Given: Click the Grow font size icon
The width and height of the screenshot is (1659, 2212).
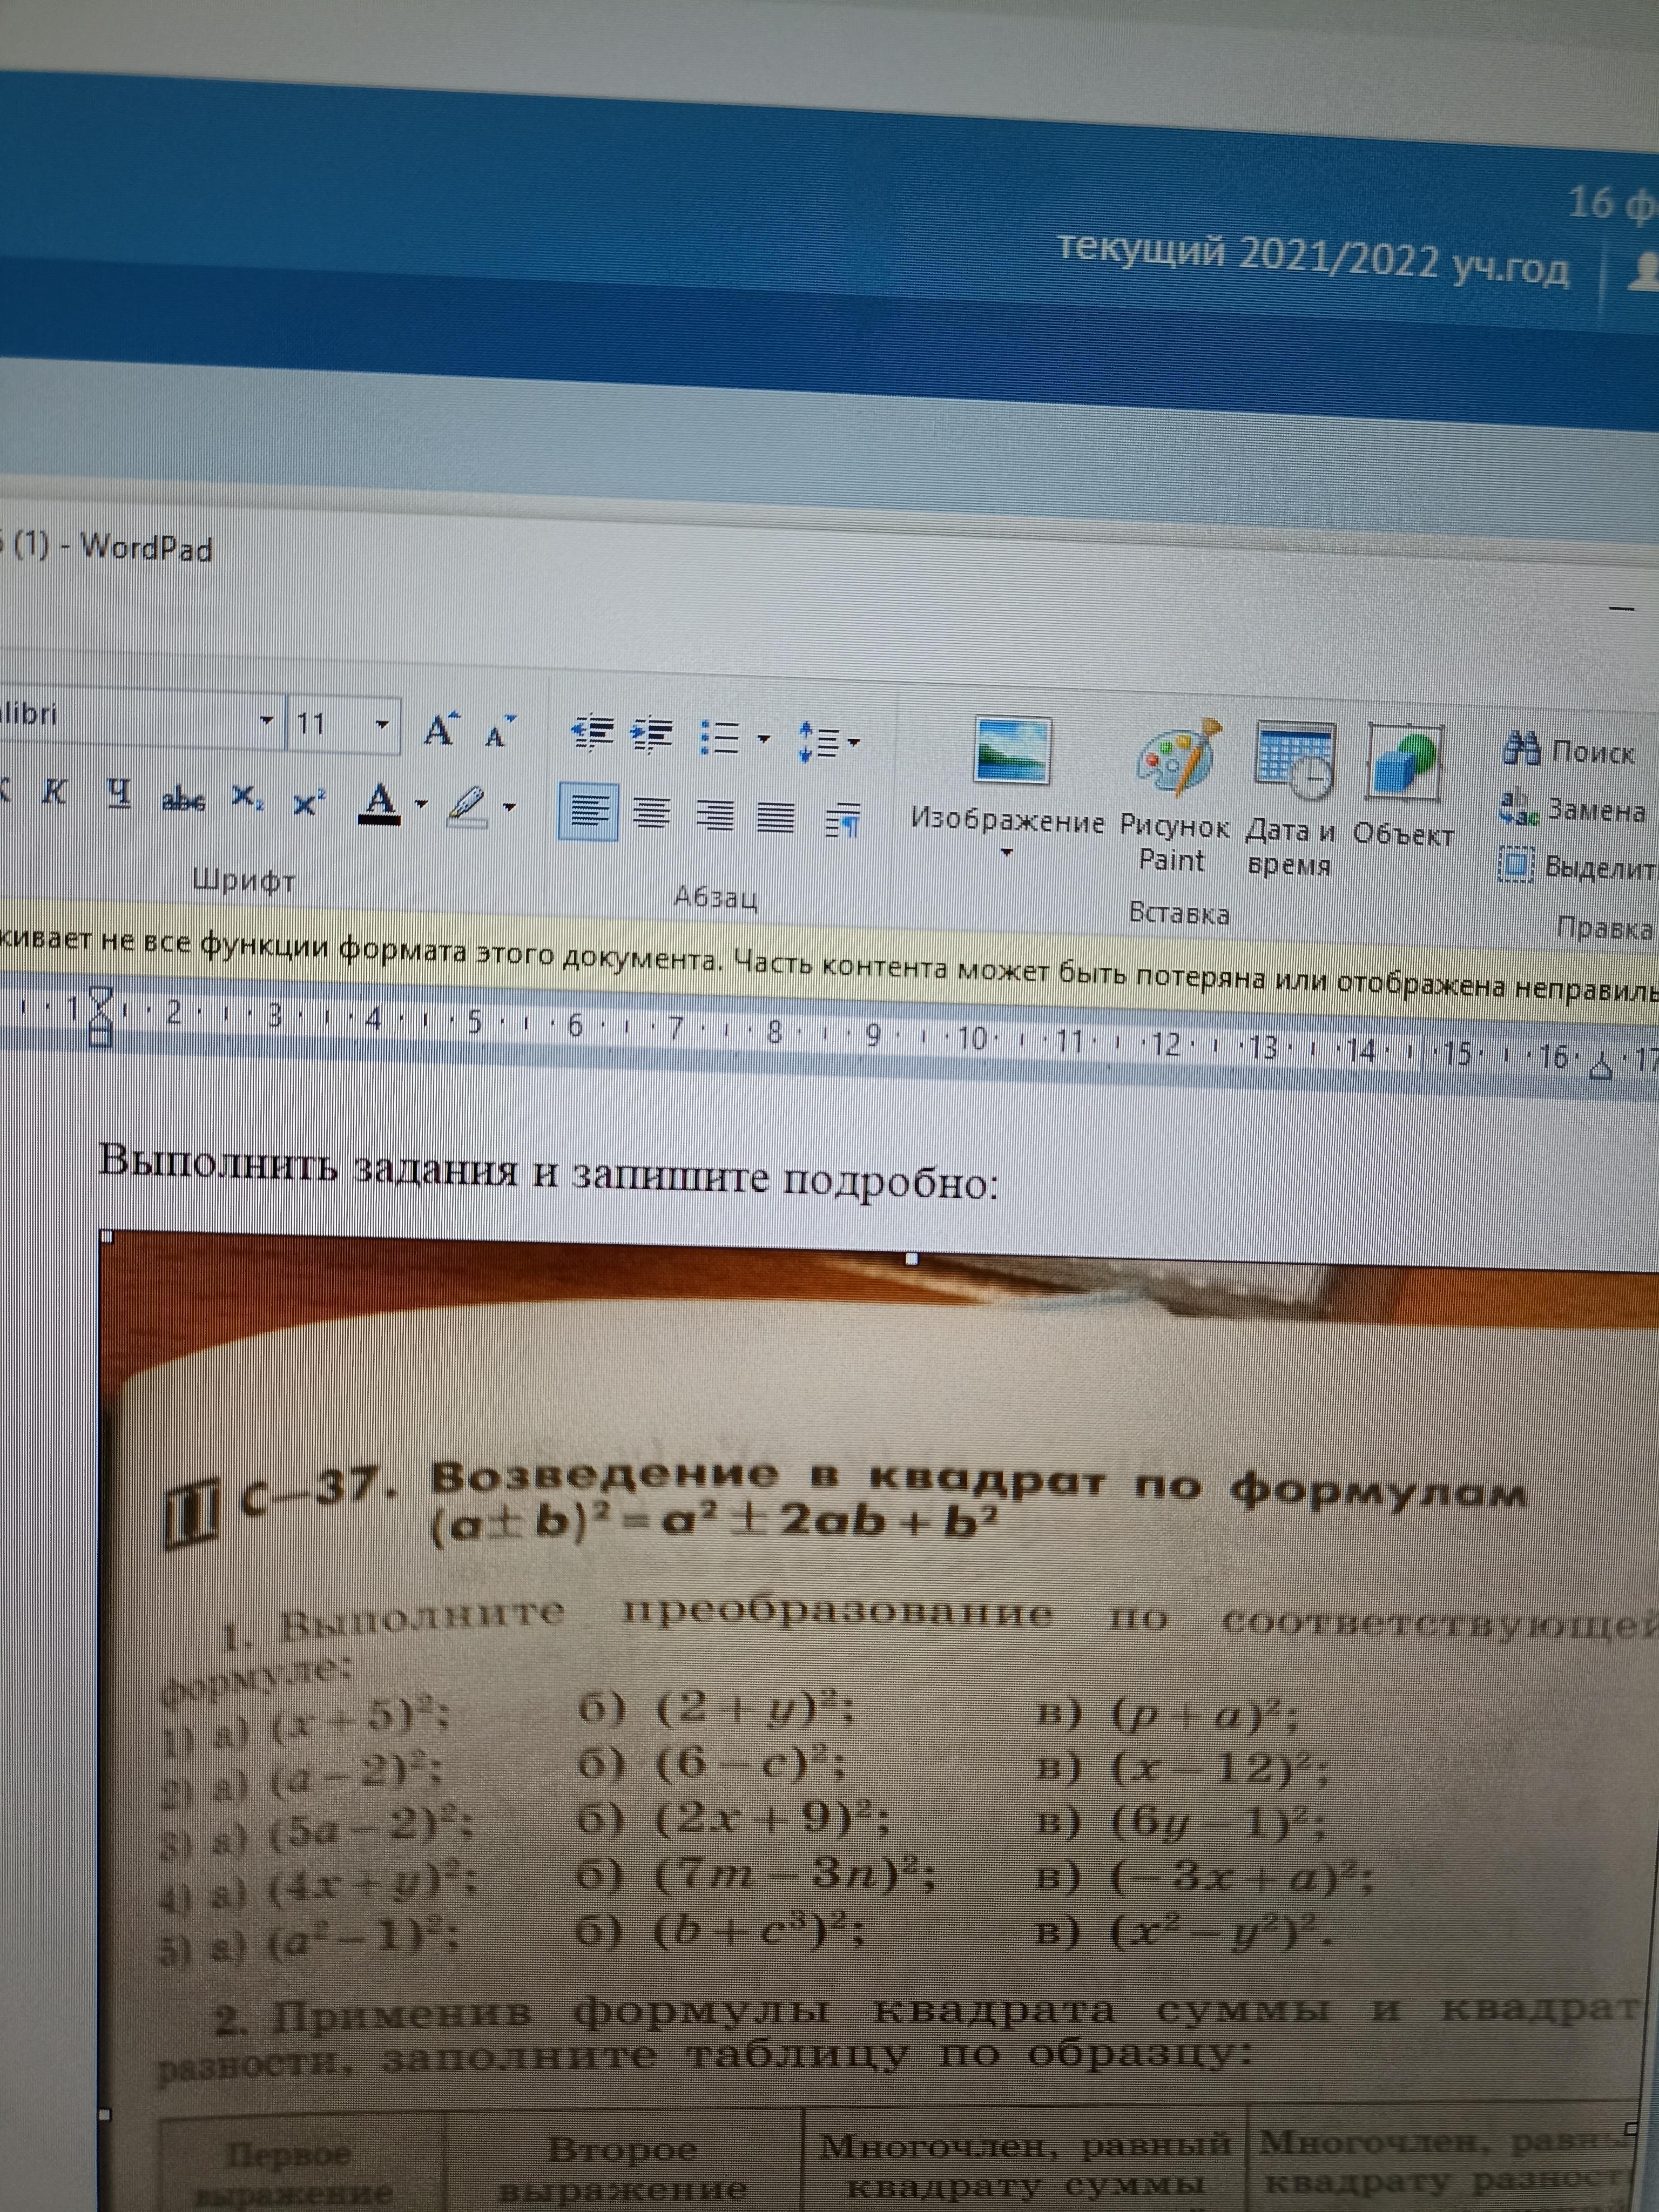Looking at the screenshot, I should pos(440,730).
